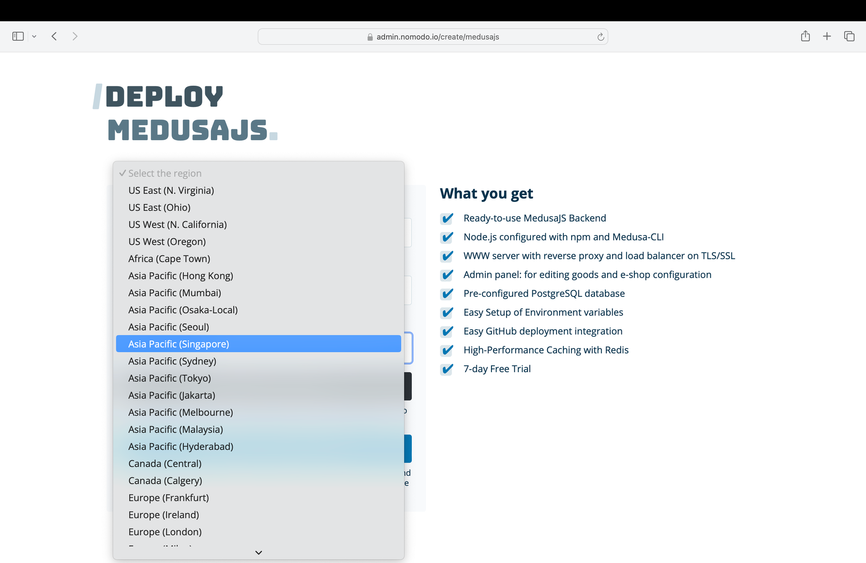Show tab overview icon
866x563 pixels.
pos(849,36)
